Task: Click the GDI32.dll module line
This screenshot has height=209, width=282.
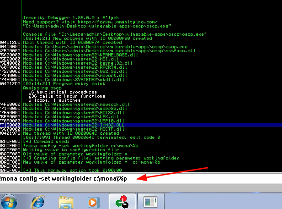Action: click(74, 113)
